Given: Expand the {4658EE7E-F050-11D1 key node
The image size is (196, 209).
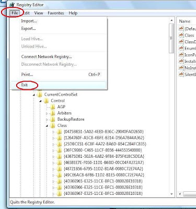Looking at the screenshot, I should click(x=53, y=163).
